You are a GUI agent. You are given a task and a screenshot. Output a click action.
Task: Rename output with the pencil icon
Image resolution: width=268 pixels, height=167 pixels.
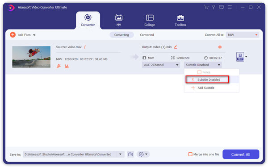(176, 47)
